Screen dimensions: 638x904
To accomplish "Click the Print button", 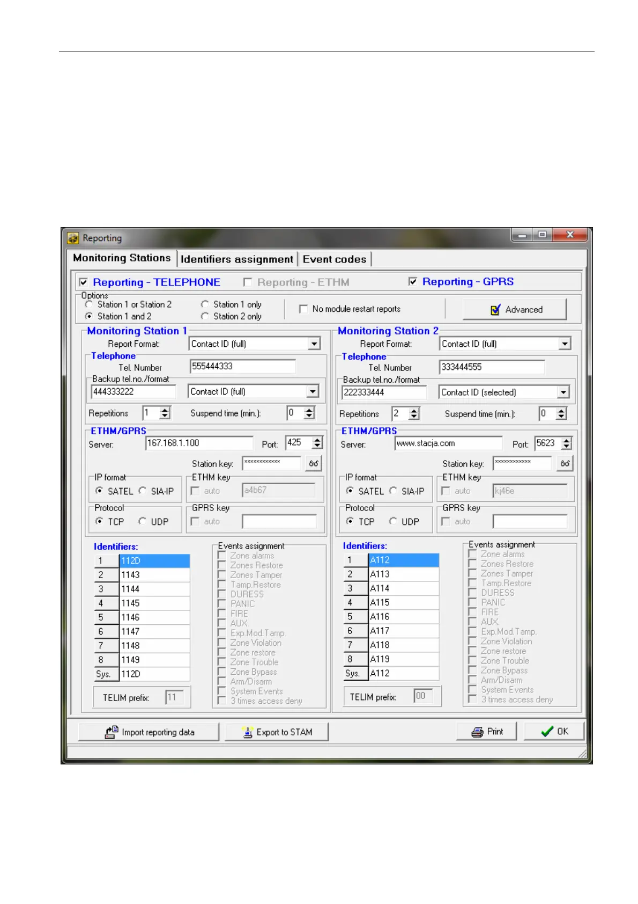I will (486, 732).
